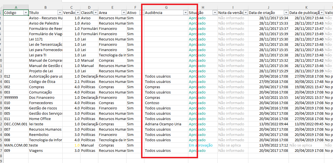The width and height of the screenshot is (333, 163).
Task: Select publication date "28/11/2017 15:44"
Action: tap(306, 18)
